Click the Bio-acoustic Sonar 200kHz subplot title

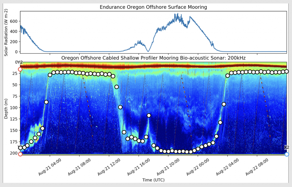pyautogui.click(x=153, y=58)
